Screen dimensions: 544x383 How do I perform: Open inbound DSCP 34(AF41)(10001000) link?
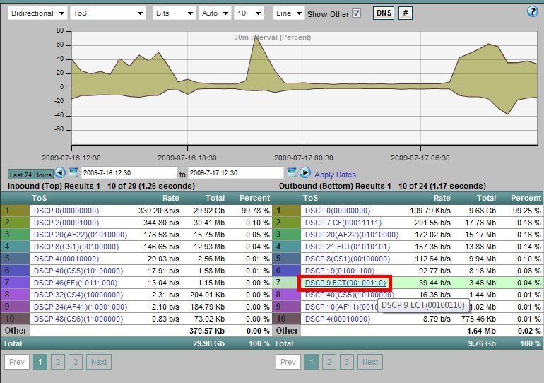point(81,307)
